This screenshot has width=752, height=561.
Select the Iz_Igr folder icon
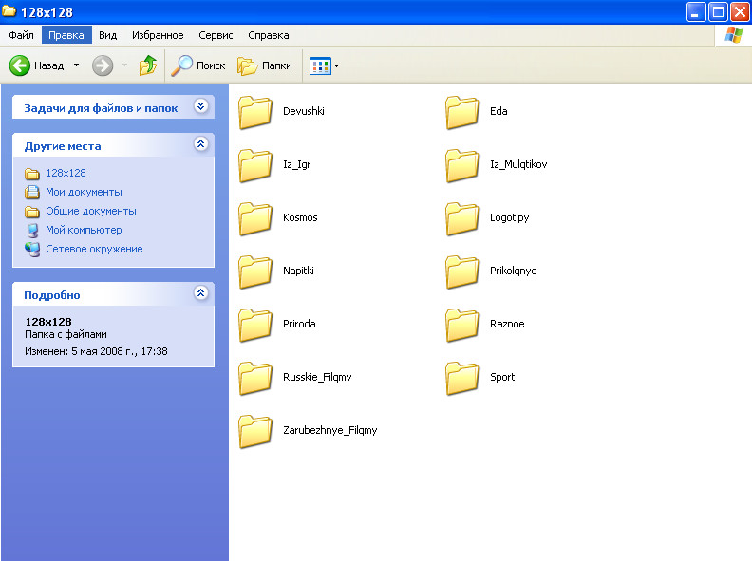click(x=255, y=165)
